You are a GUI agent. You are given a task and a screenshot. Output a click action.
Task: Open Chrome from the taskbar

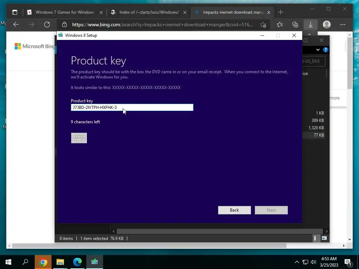43,262
